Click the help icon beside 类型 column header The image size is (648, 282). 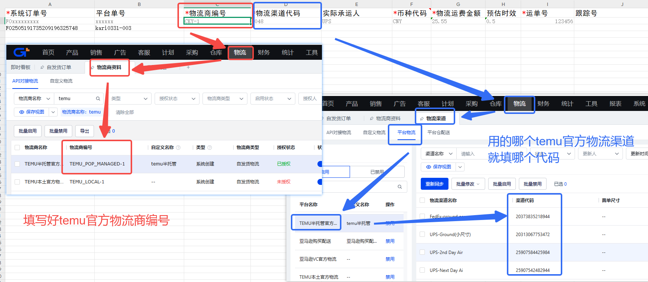(x=210, y=148)
